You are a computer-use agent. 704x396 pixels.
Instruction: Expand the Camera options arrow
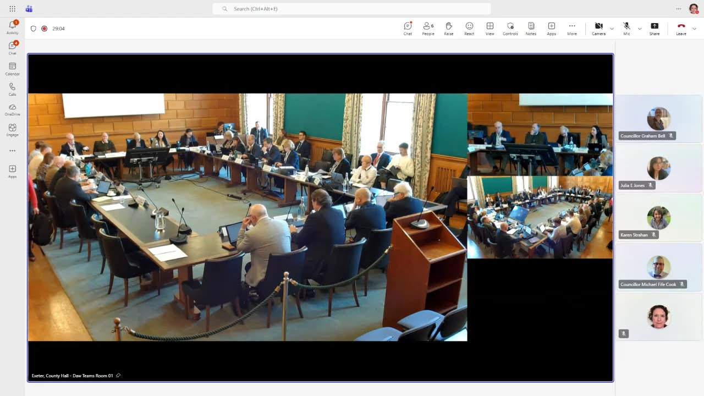tap(612, 29)
